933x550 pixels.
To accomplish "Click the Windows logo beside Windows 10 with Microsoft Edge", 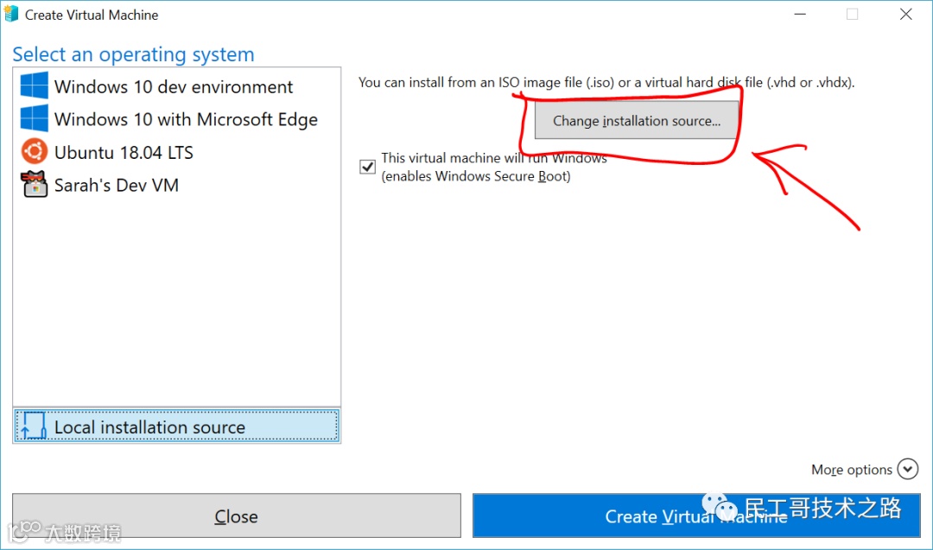I will 34,118.
